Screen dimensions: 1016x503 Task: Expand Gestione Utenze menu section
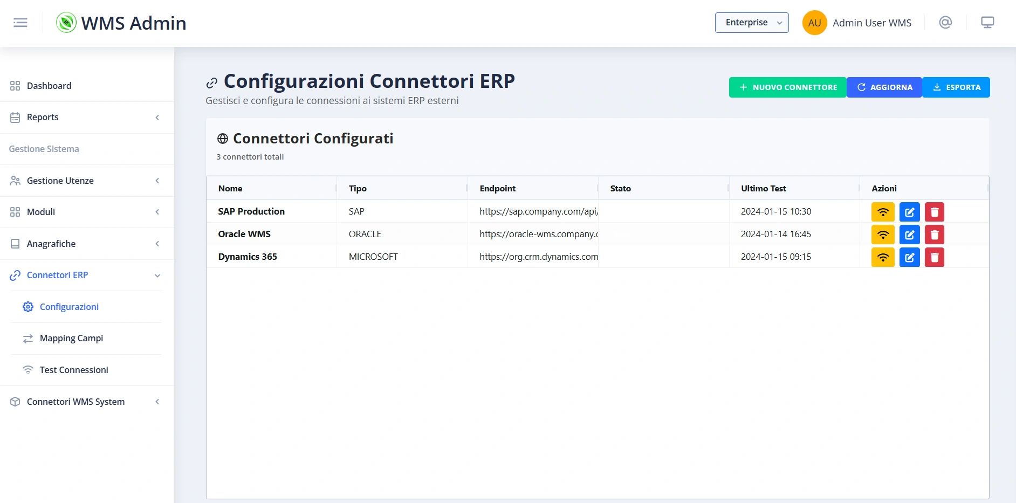[86, 181]
